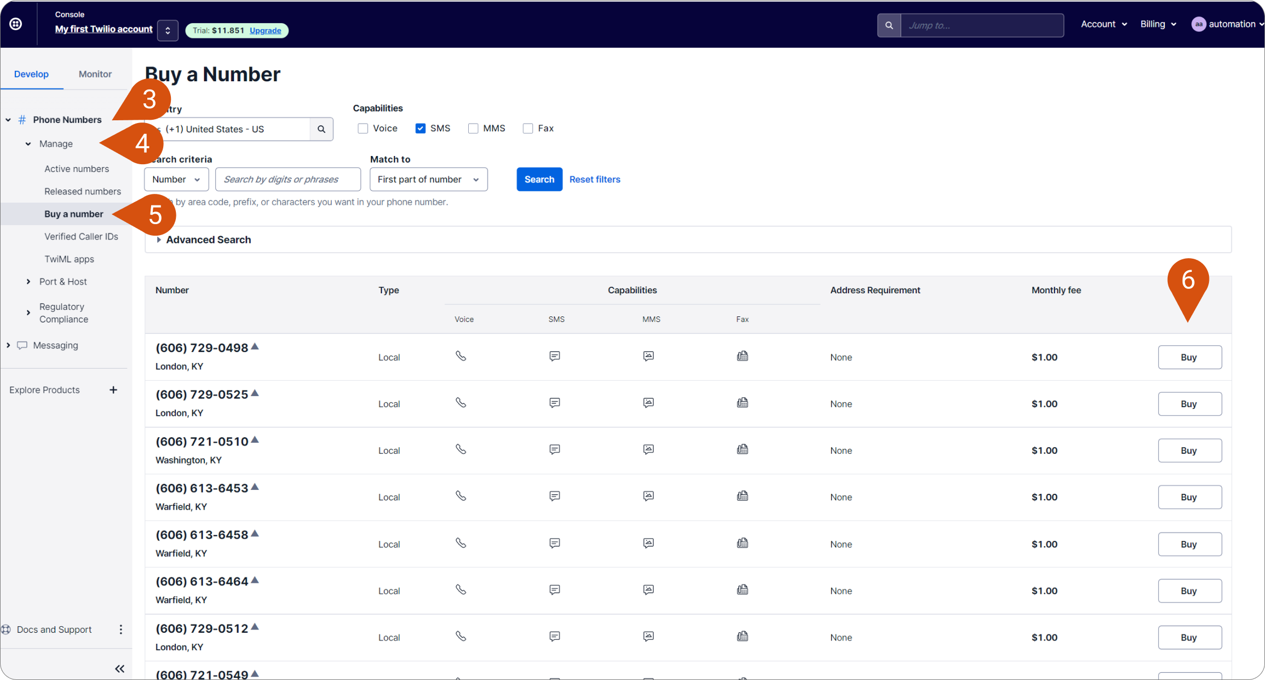The image size is (1265, 680).
Task: Collapse the sidebar with double-chevron icon
Action: (120, 668)
